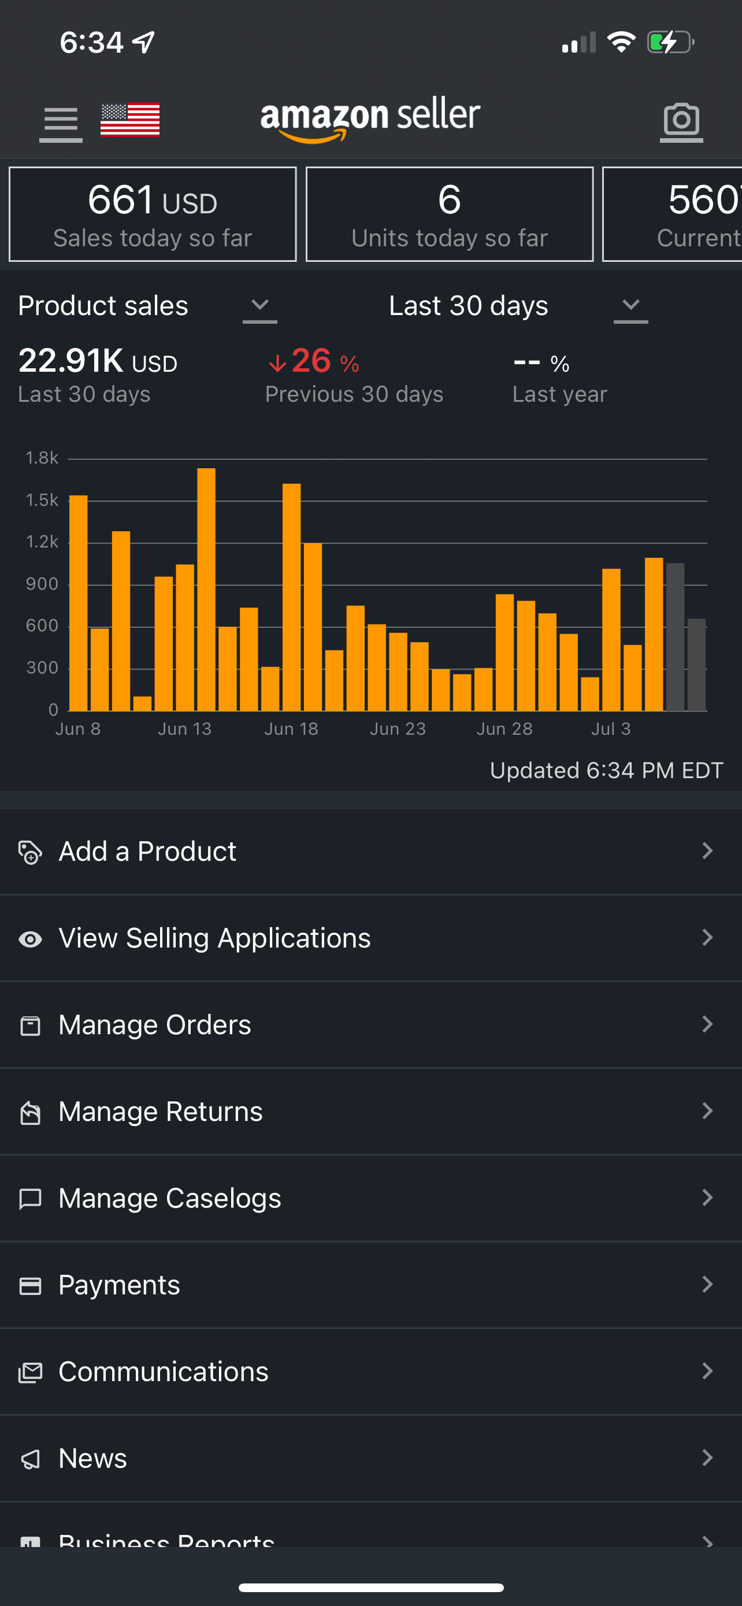Tap the tallest orange bar near Jun 13

[x=206, y=589]
